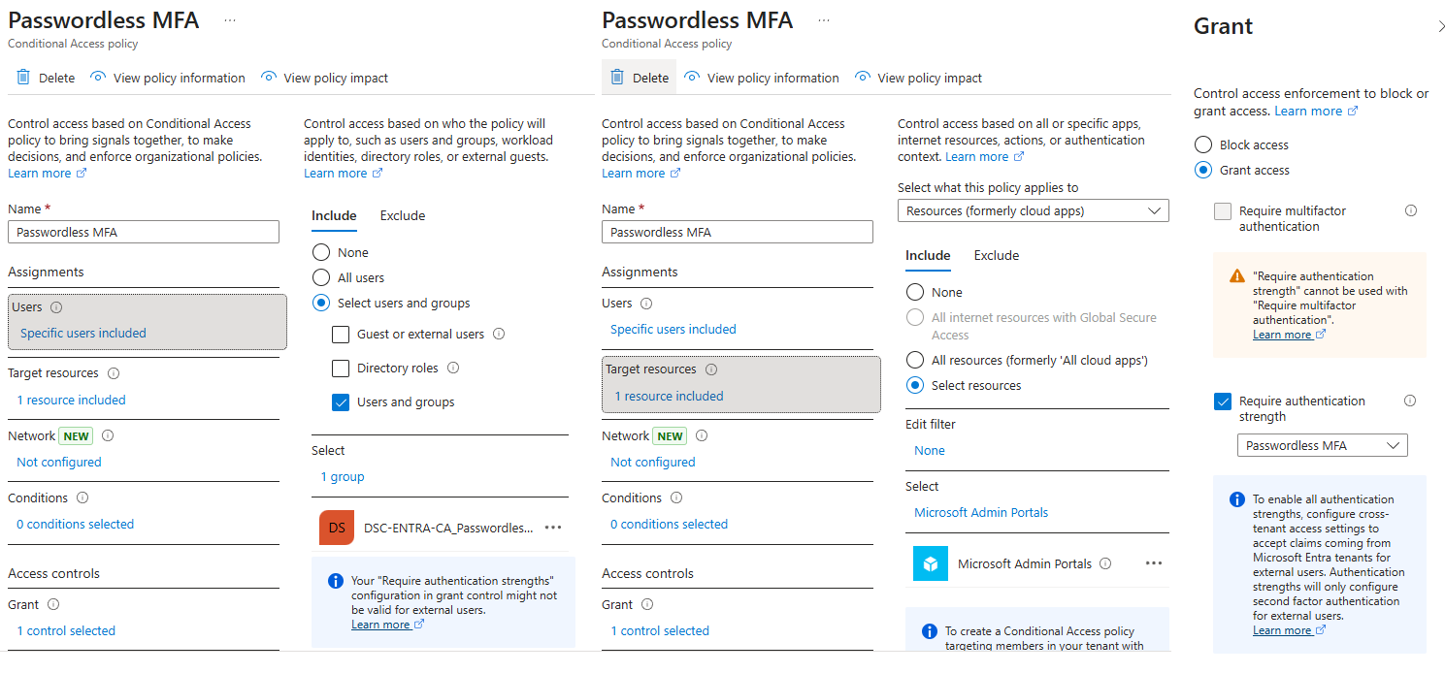Click the Microsoft Admin Portals cube icon
This screenshot has width=1445, height=674.
point(930,563)
